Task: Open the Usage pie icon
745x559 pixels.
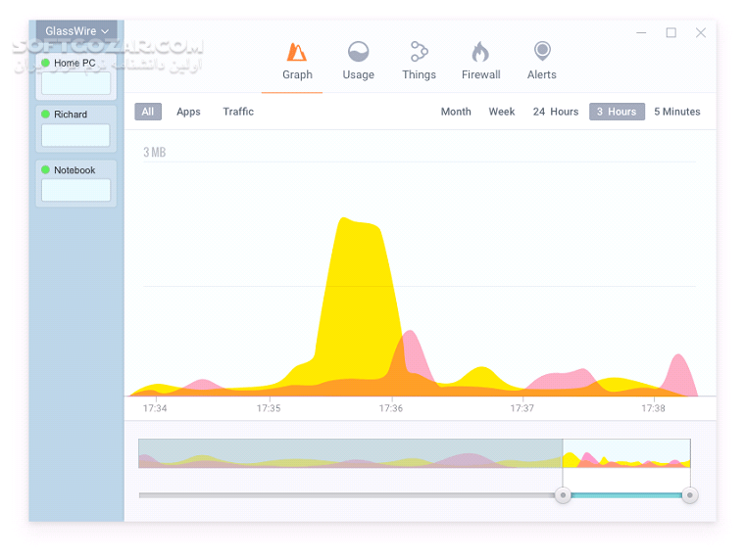Action: 358,52
